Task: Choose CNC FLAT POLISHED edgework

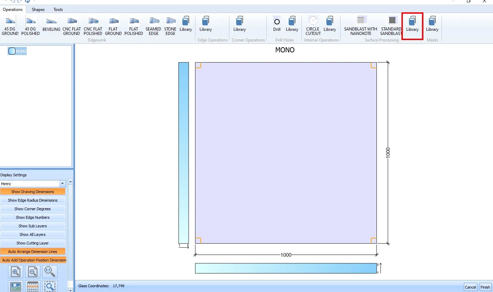Action: point(93,26)
